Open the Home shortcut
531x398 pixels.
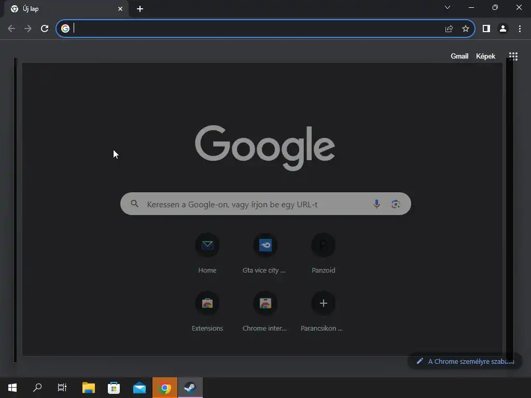[x=207, y=253]
